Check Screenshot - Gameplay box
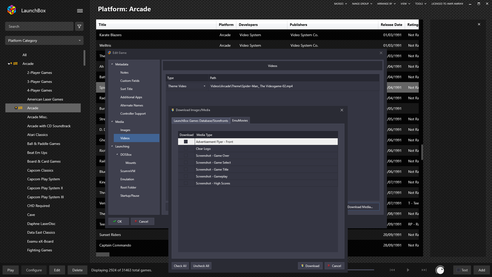The width and height of the screenshot is (492, 277). point(186,176)
